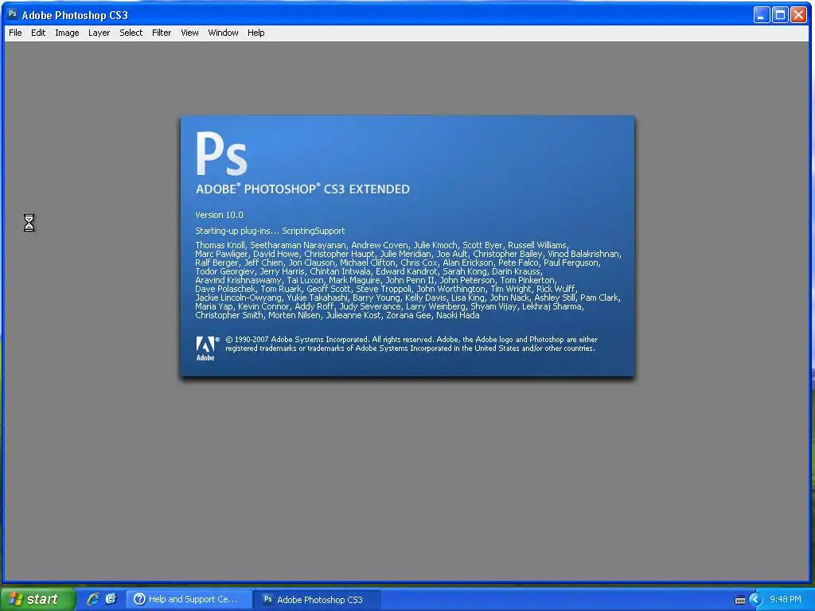Launch Internet Explorer from Quick Launch

click(x=93, y=599)
